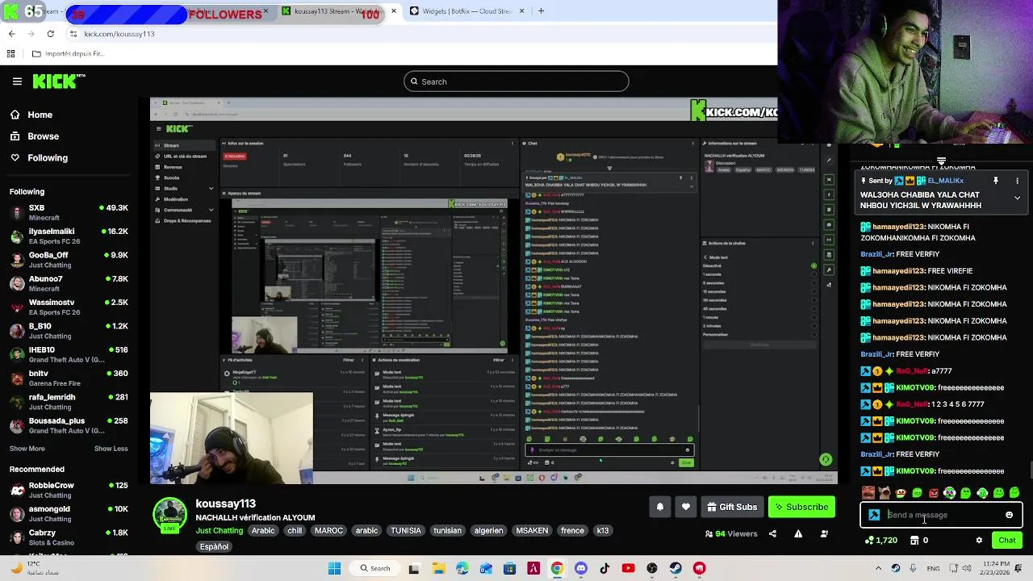Select B_B10 channel in sidebar

69,331
